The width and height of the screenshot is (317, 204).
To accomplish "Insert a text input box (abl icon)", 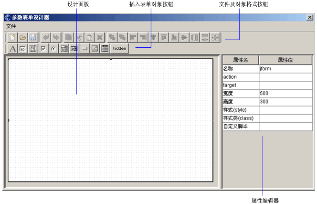I will pos(22,49).
